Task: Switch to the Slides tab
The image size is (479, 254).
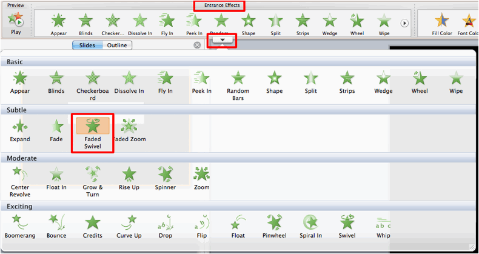Action: [87, 45]
